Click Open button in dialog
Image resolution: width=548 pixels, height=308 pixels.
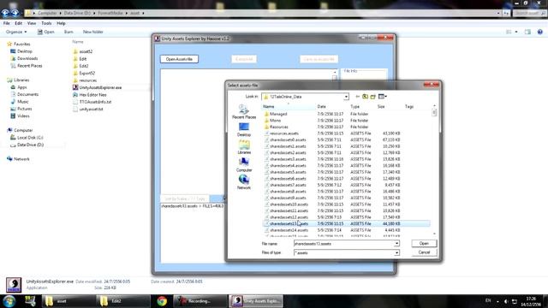click(424, 243)
